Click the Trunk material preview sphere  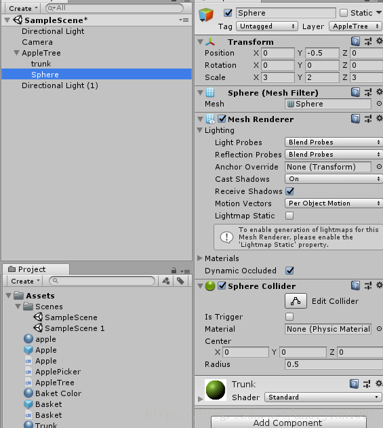[216, 390]
